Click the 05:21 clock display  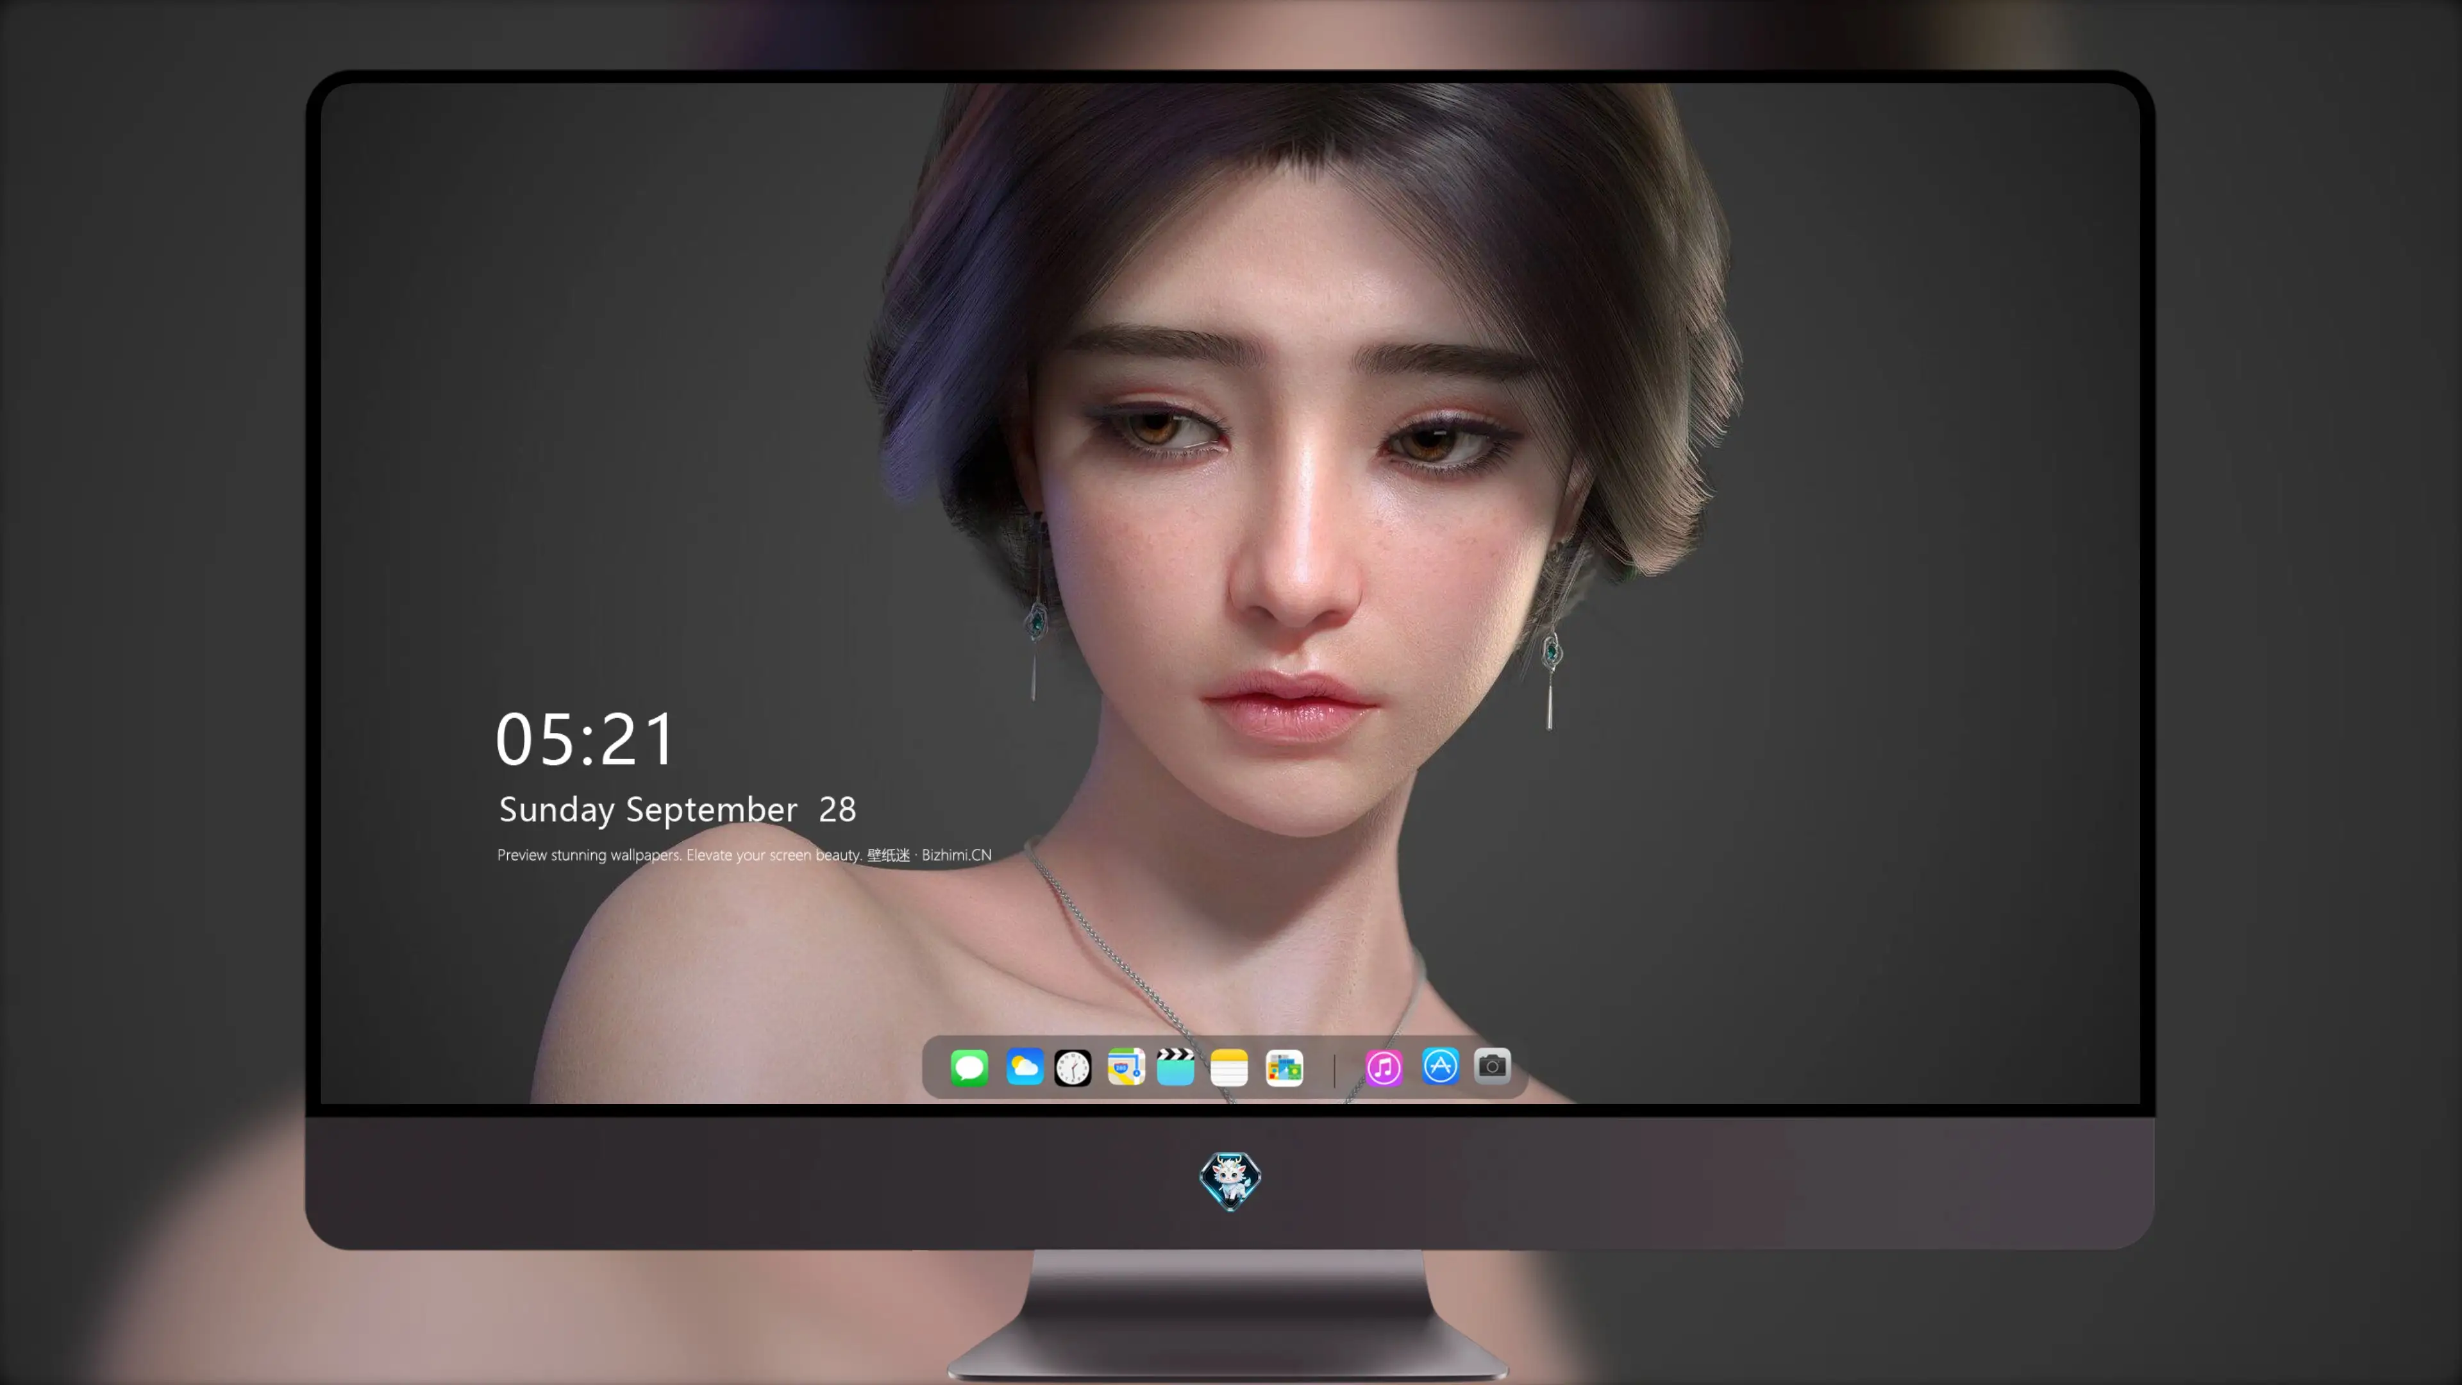pos(585,739)
